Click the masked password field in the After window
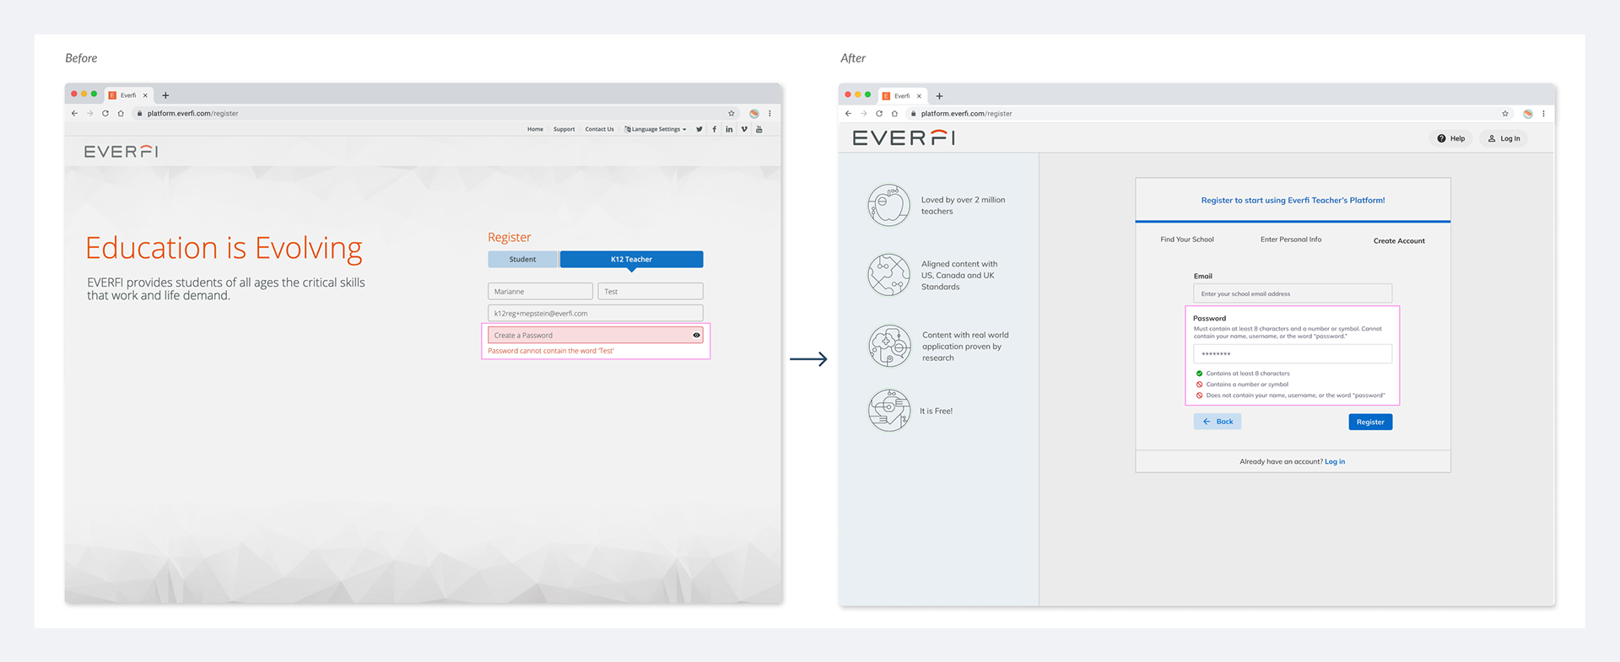 tap(1293, 353)
